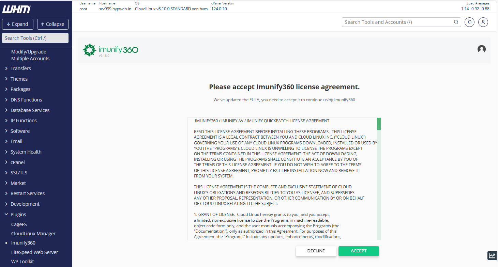Viewport: 498px width, 267px height.
Task: Open the notifications bell icon
Action: (469, 22)
